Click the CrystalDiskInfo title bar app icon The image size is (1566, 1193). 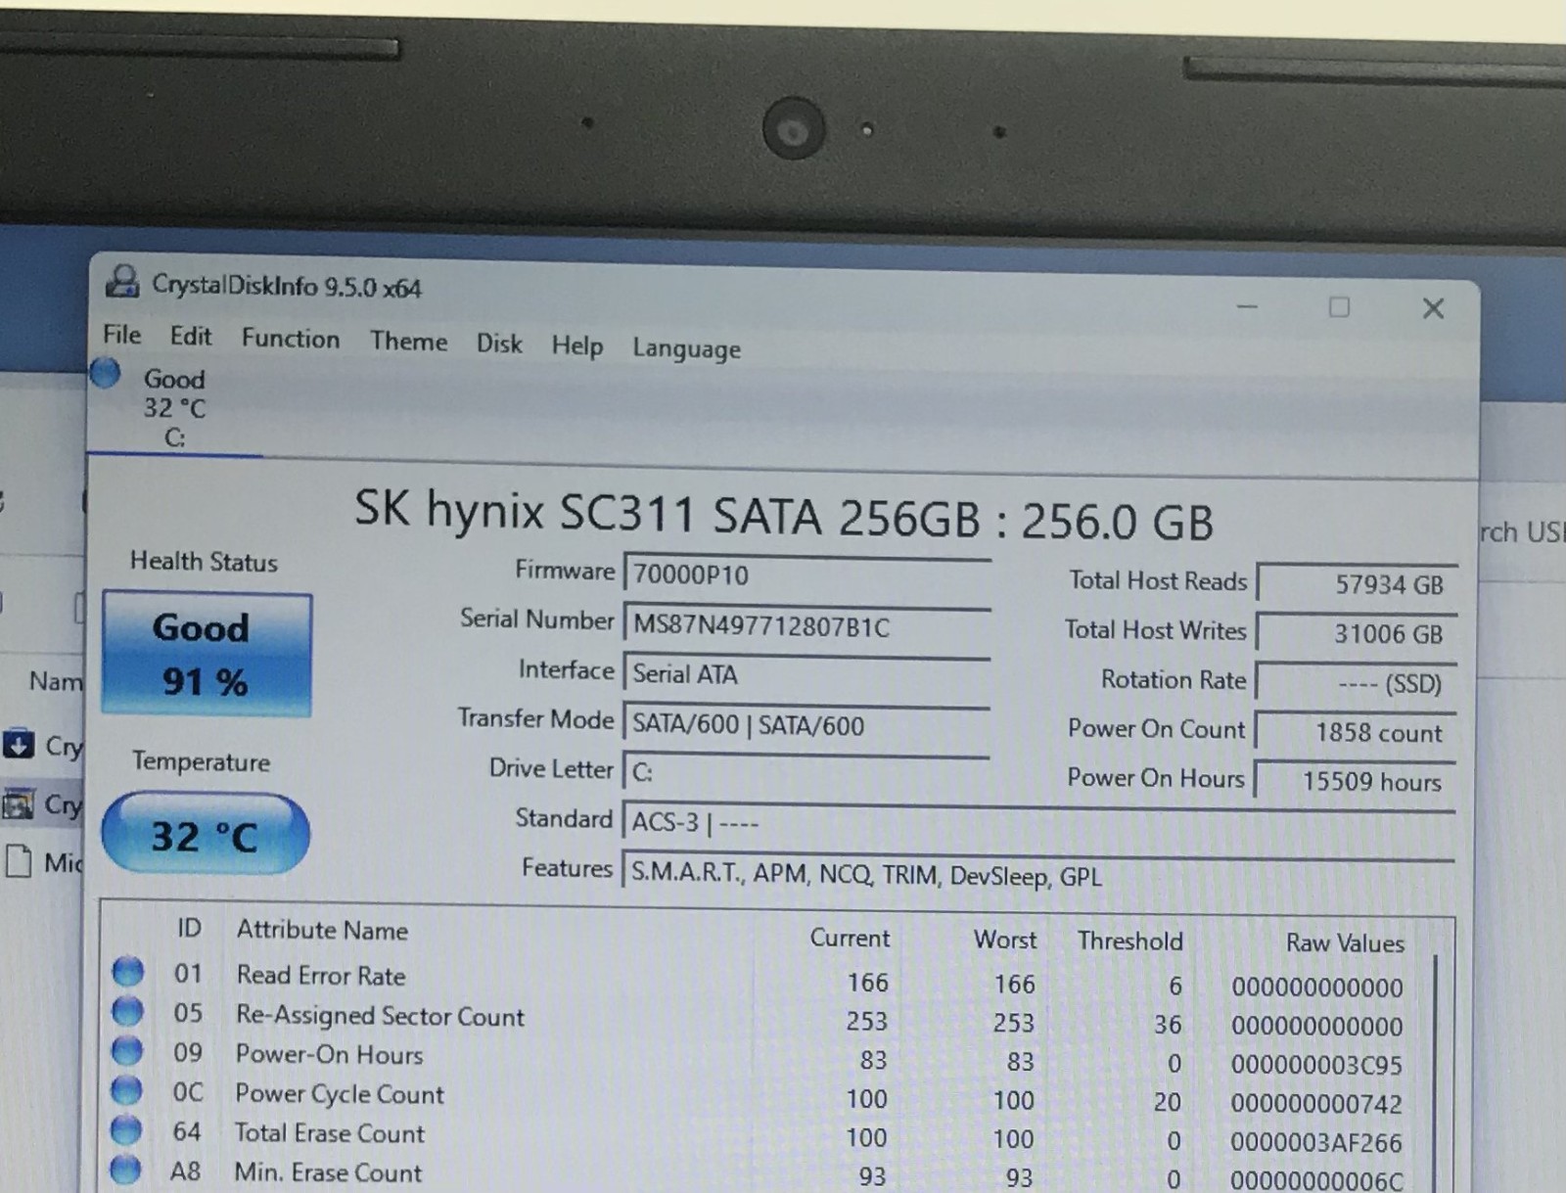[122, 283]
